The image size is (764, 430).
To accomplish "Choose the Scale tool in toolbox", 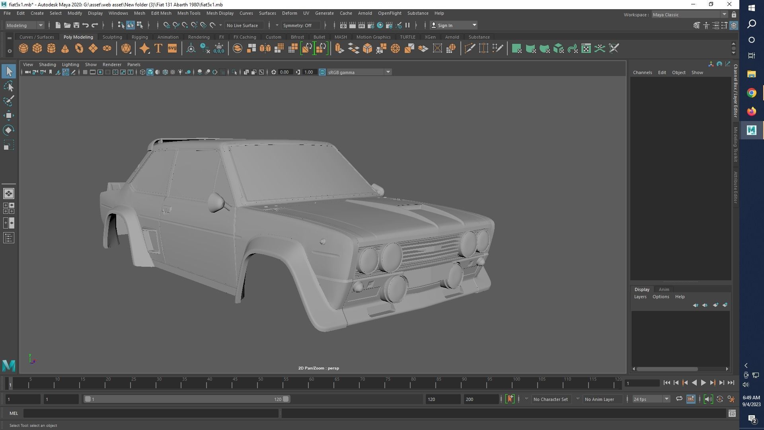I will pos(9,145).
